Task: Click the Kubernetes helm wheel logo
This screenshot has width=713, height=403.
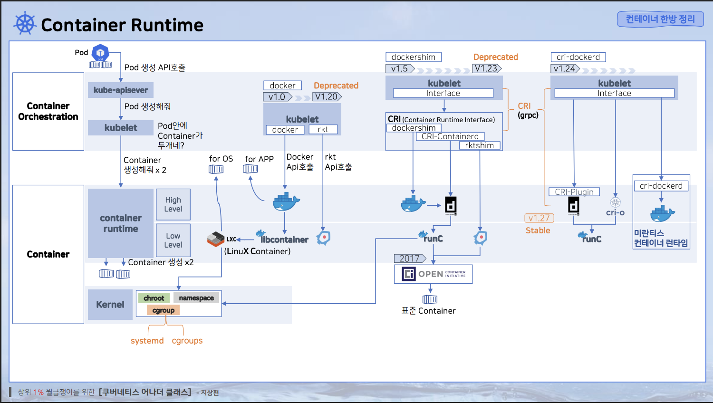Action: [x=25, y=24]
